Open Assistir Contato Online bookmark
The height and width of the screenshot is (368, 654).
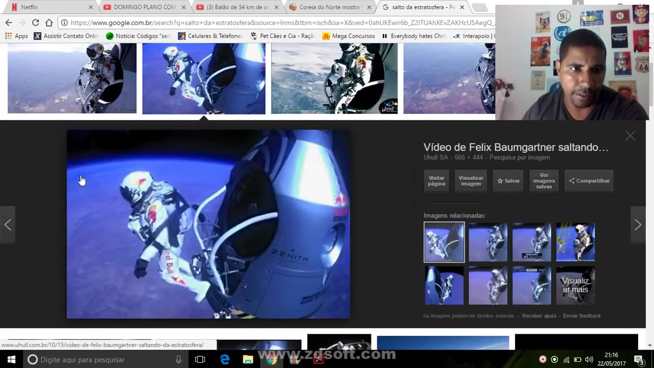66,36
